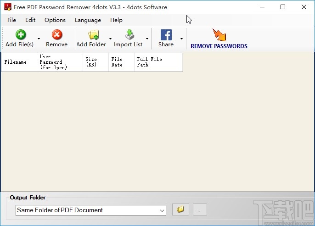
Task: Open the Output Folder combo box
Action: tap(91, 210)
